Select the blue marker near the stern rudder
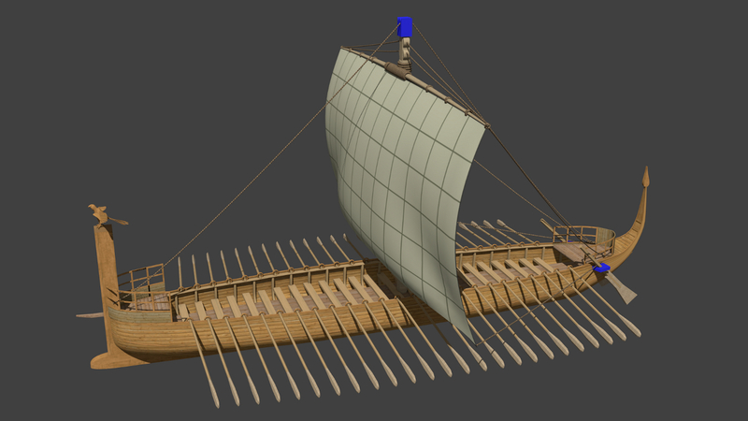The image size is (748, 421). pyautogui.click(x=601, y=268)
